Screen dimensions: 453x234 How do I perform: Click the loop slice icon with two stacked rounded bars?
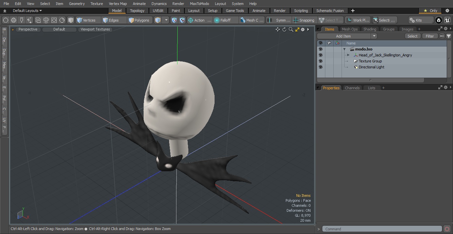click(38, 20)
